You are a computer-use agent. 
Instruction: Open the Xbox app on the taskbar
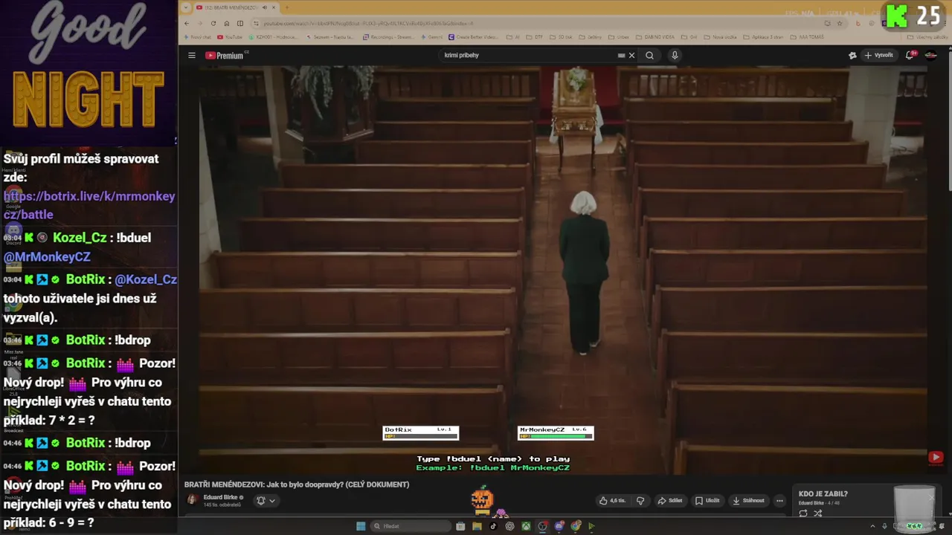(526, 526)
